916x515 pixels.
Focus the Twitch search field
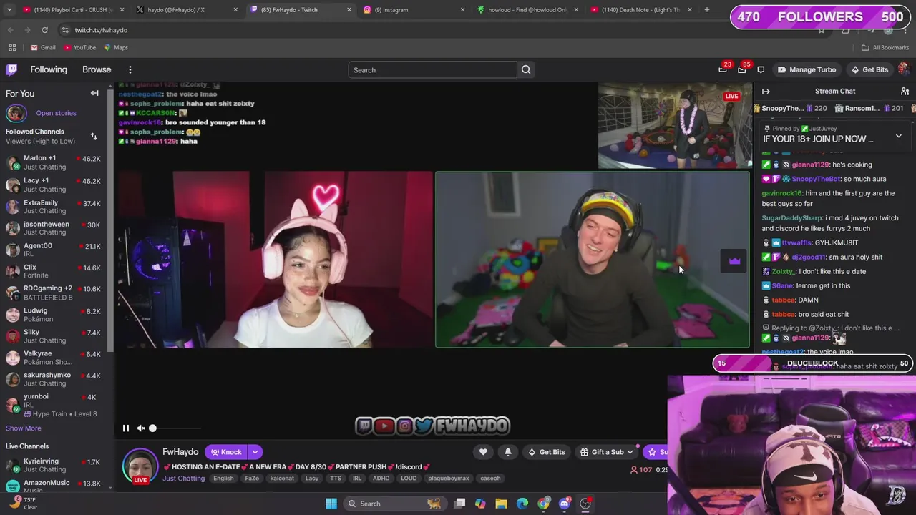432,69
